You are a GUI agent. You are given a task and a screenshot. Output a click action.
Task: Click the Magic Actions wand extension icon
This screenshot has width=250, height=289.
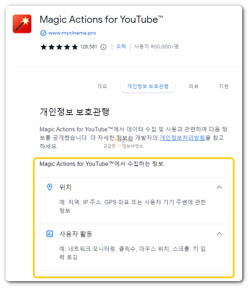coord(22,24)
